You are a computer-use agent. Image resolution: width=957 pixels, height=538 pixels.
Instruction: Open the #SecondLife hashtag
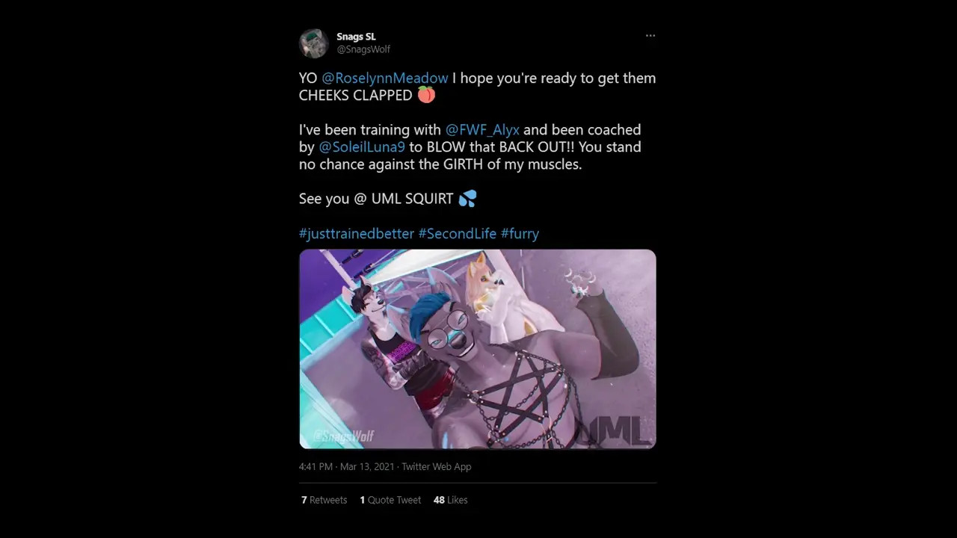457,233
